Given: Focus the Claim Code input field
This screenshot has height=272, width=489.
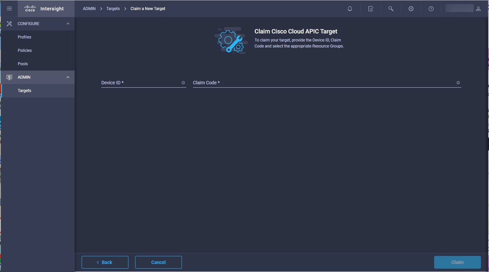Looking at the screenshot, I should [x=327, y=83].
